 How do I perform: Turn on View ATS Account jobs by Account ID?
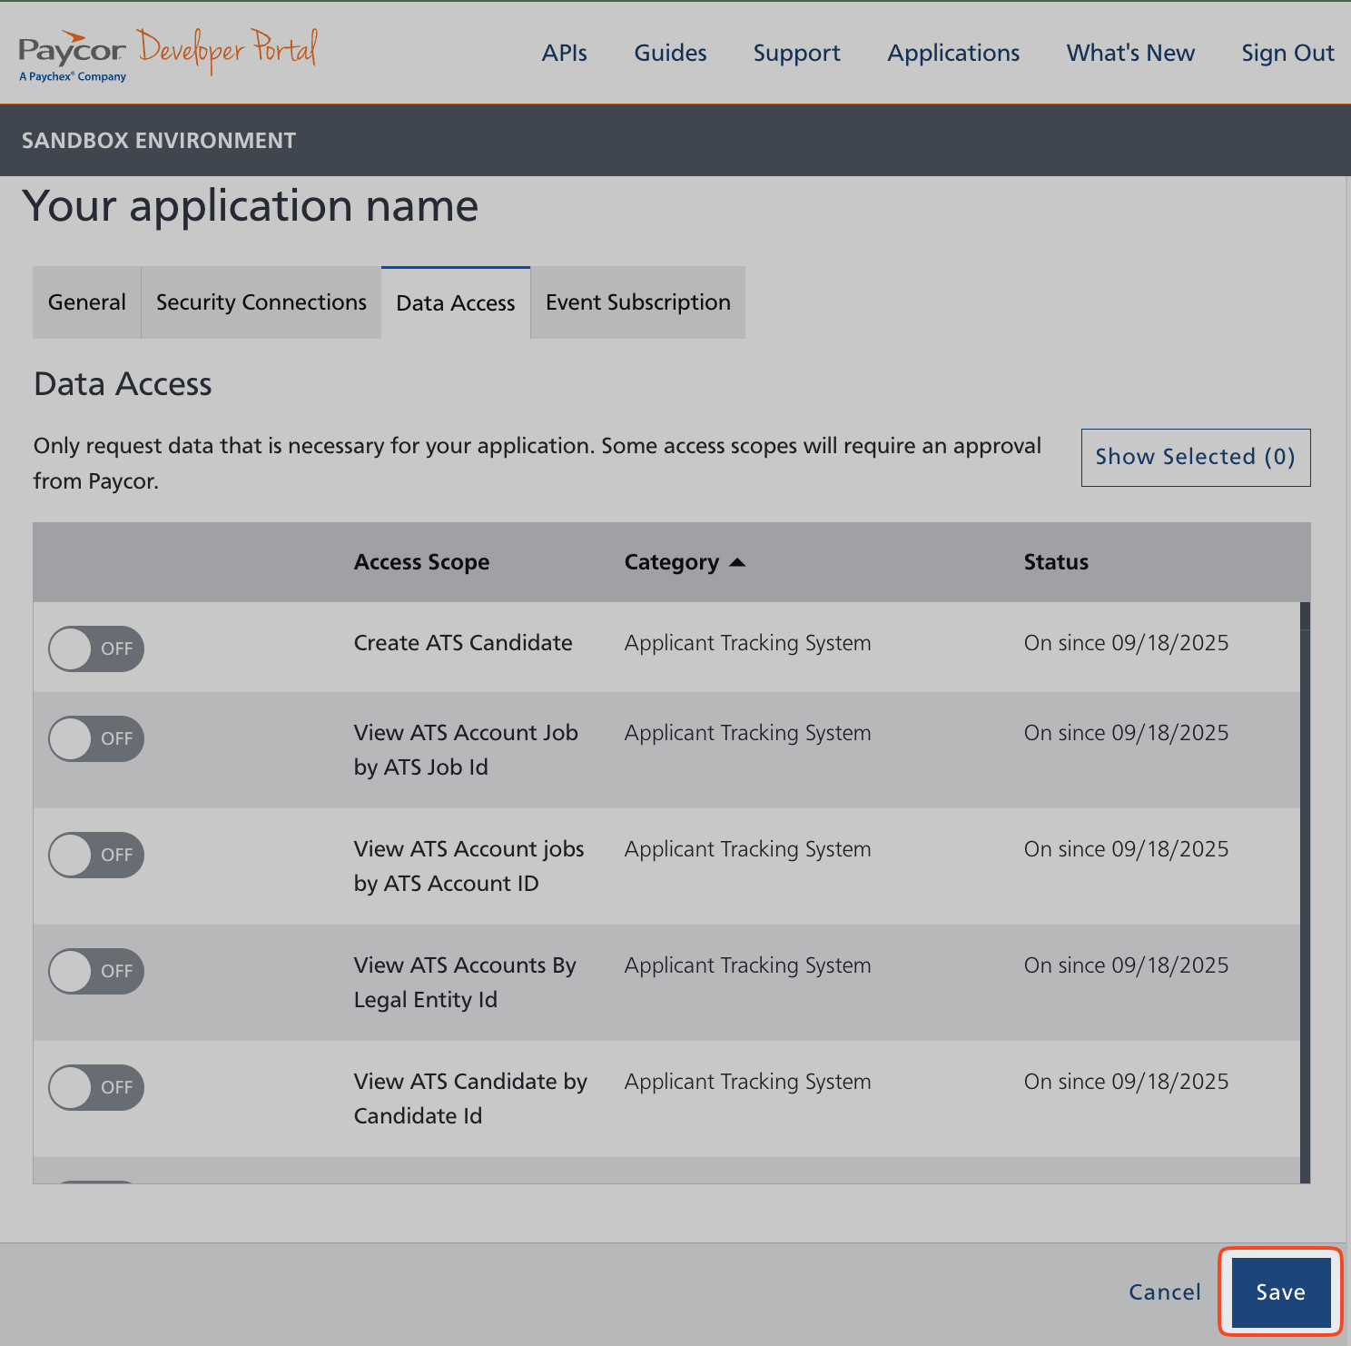pos(96,855)
